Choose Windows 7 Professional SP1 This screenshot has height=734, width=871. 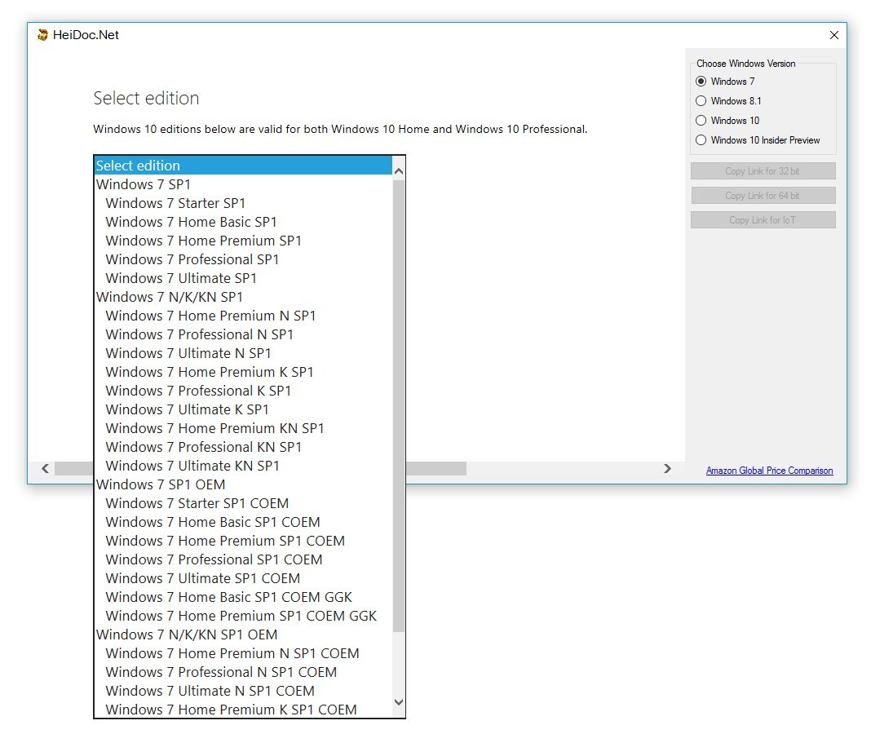[243, 259]
